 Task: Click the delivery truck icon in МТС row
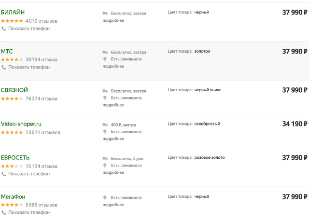[x=105, y=52]
